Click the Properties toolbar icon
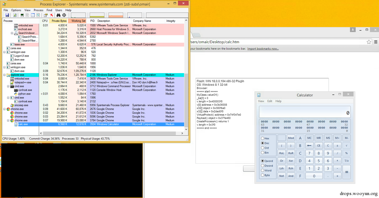The image size is (379, 198). (46, 15)
